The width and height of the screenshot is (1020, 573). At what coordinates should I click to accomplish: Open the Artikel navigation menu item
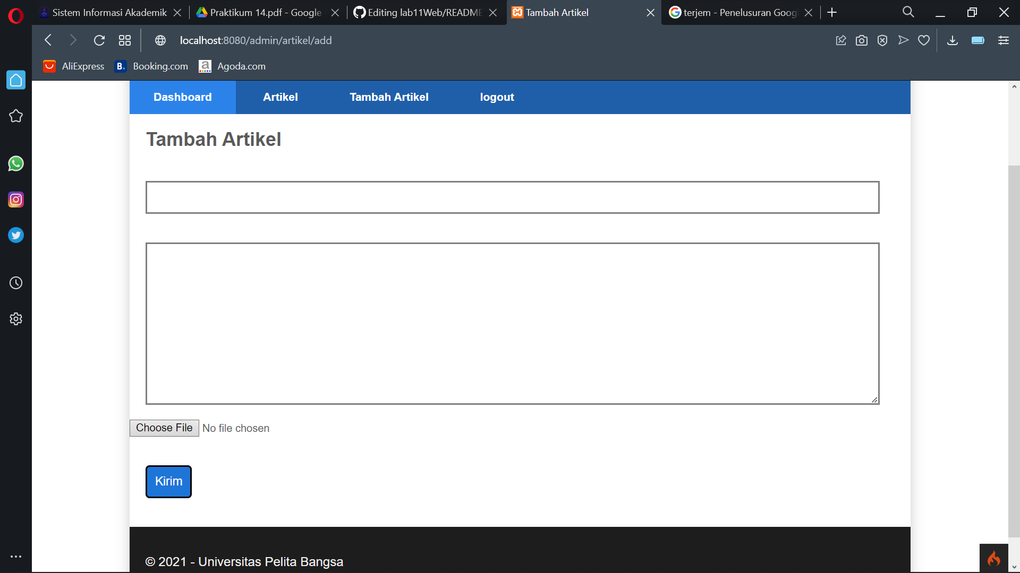pyautogui.click(x=280, y=97)
